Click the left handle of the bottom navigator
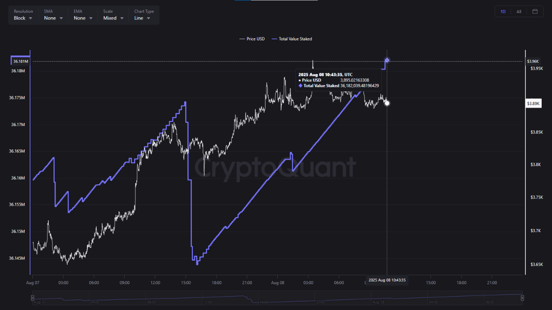 pyautogui.click(x=32, y=298)
